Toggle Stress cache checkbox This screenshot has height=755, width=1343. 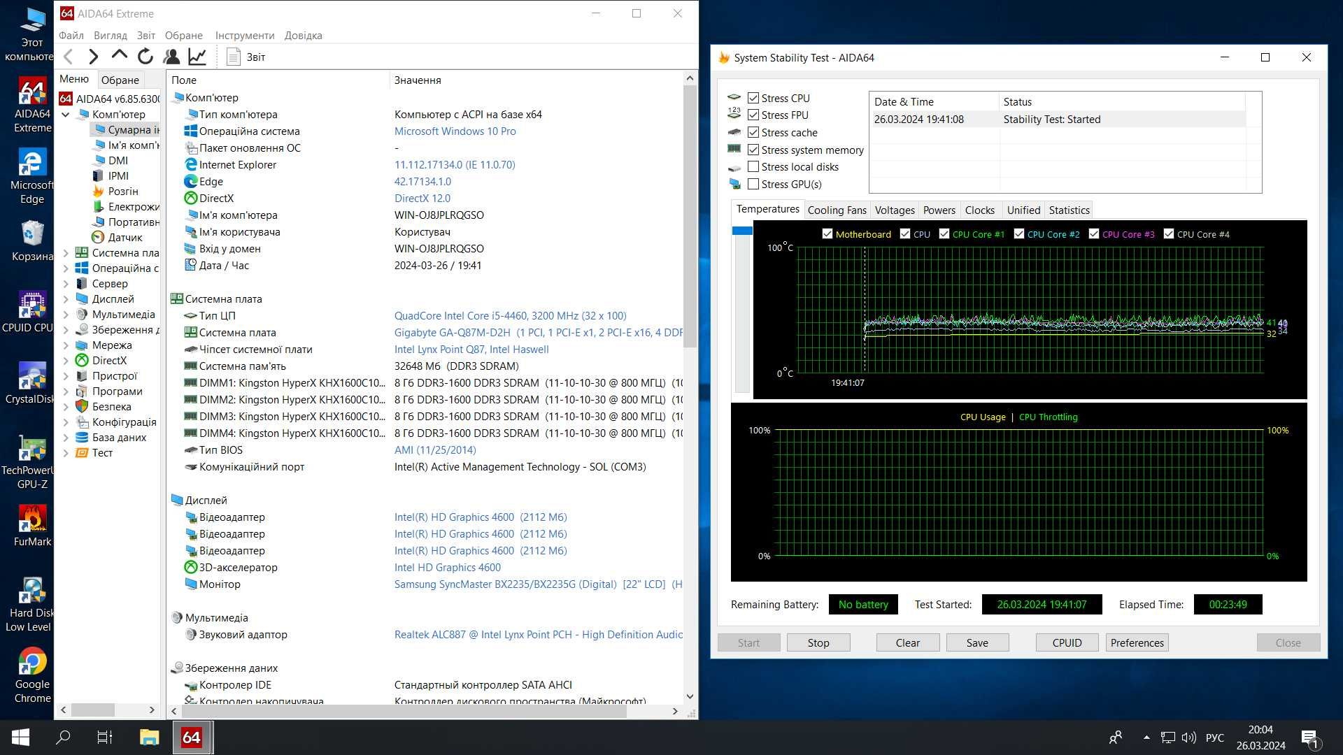pos(753,132)
